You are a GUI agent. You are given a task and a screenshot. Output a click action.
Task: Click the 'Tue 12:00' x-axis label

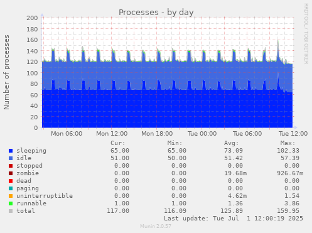pos(293,134)
